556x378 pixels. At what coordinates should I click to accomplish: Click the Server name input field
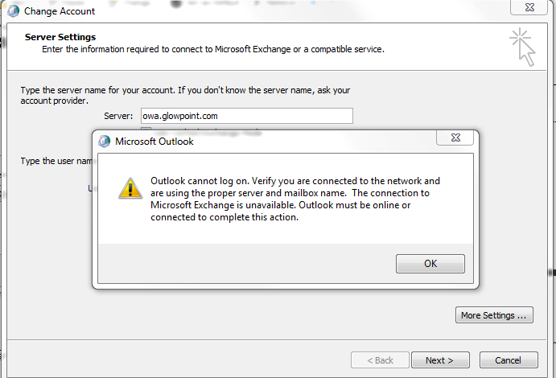[245, 116]
